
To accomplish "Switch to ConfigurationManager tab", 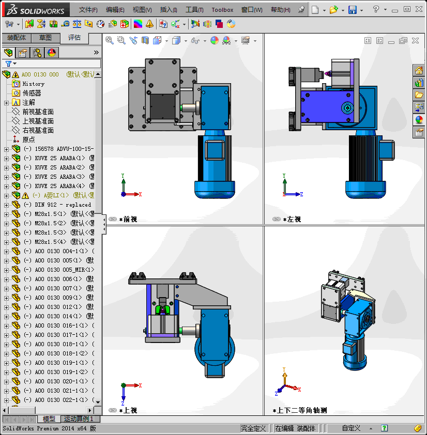I will pos(37,52).
